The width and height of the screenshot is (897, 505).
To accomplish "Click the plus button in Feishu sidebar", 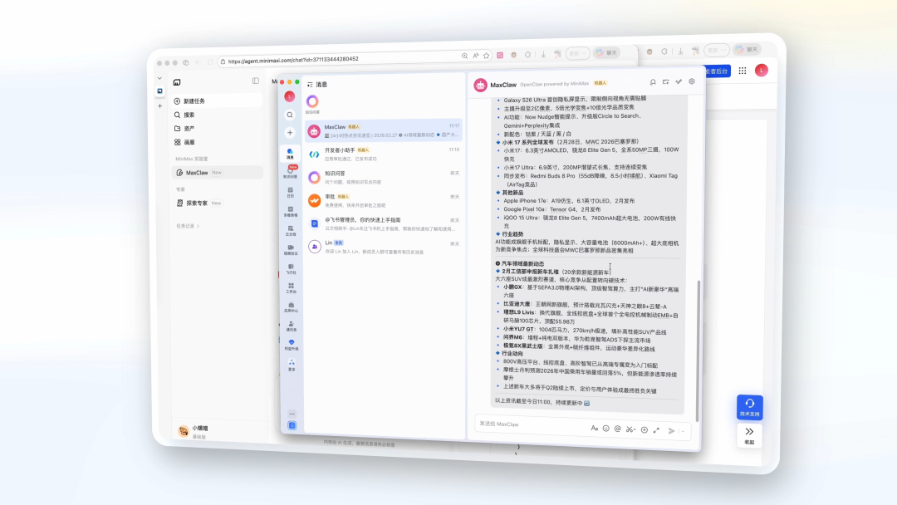I will [290, 133].
